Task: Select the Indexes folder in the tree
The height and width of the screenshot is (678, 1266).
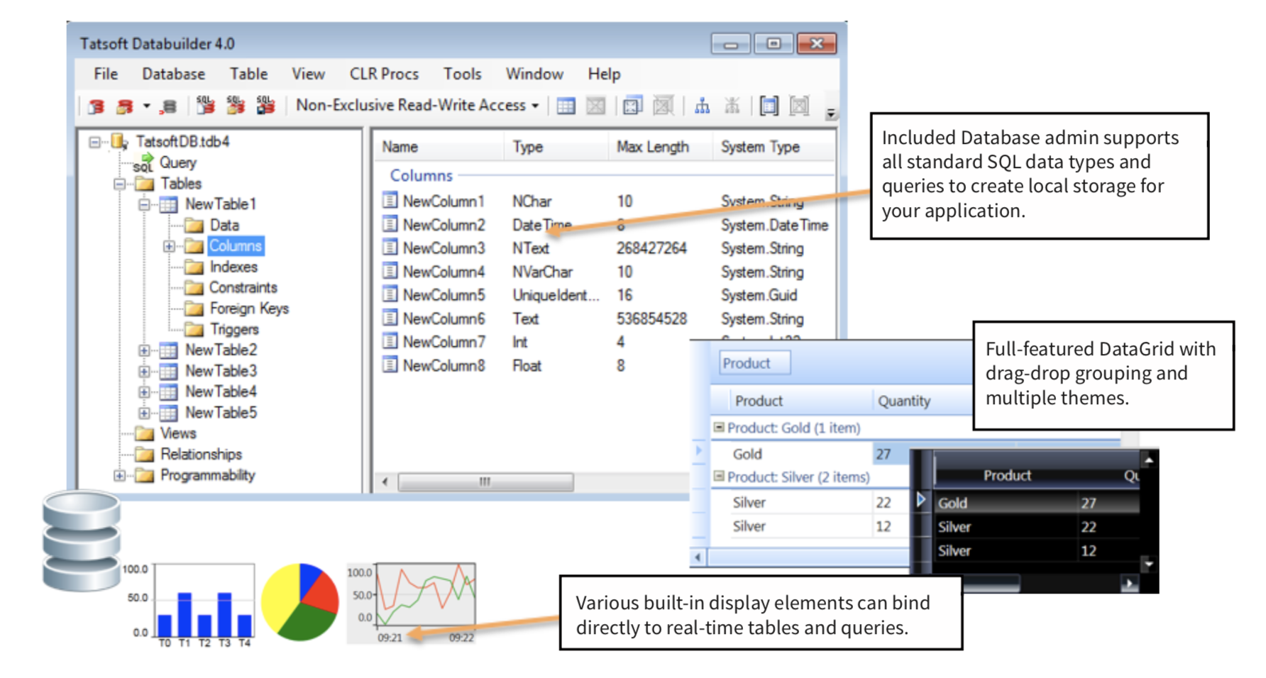Action: coord(221,267)
